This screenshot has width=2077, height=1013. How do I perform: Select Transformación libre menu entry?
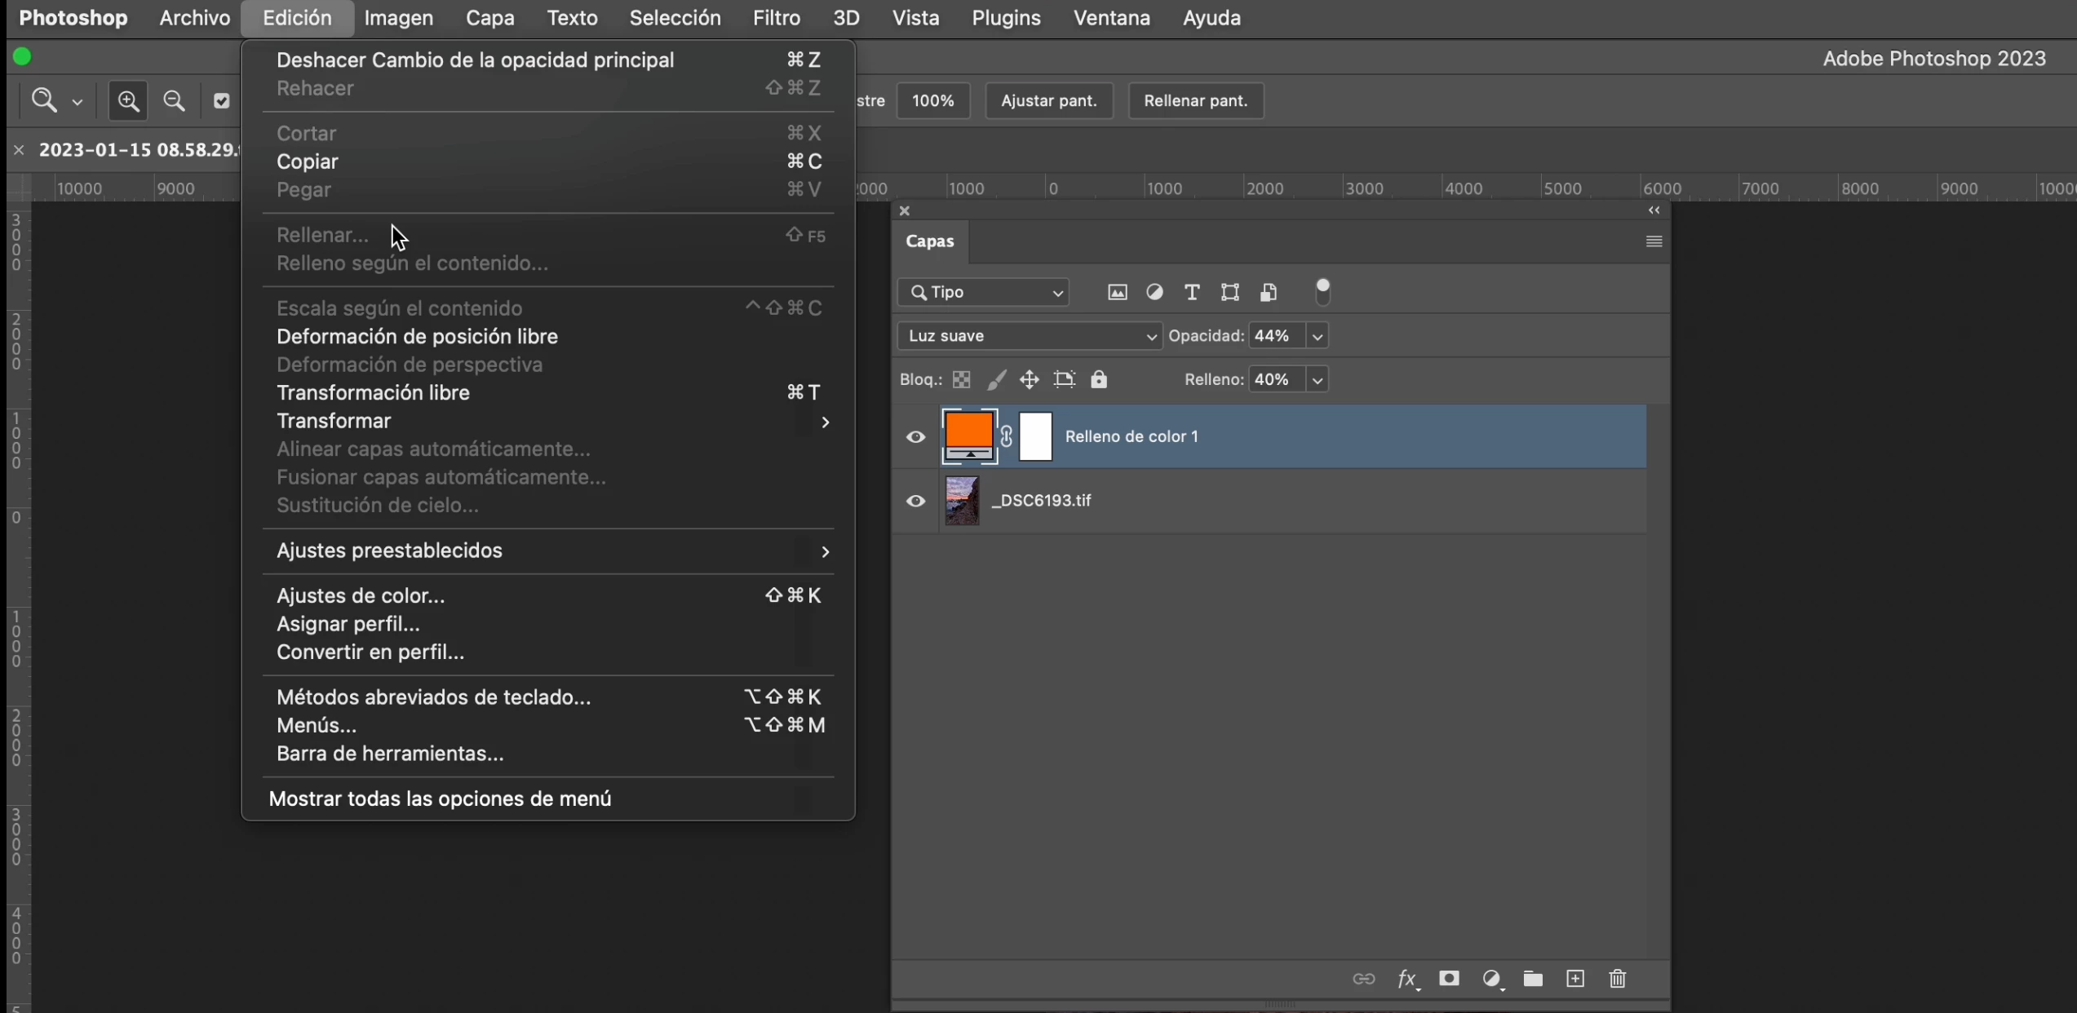point(373,393)
